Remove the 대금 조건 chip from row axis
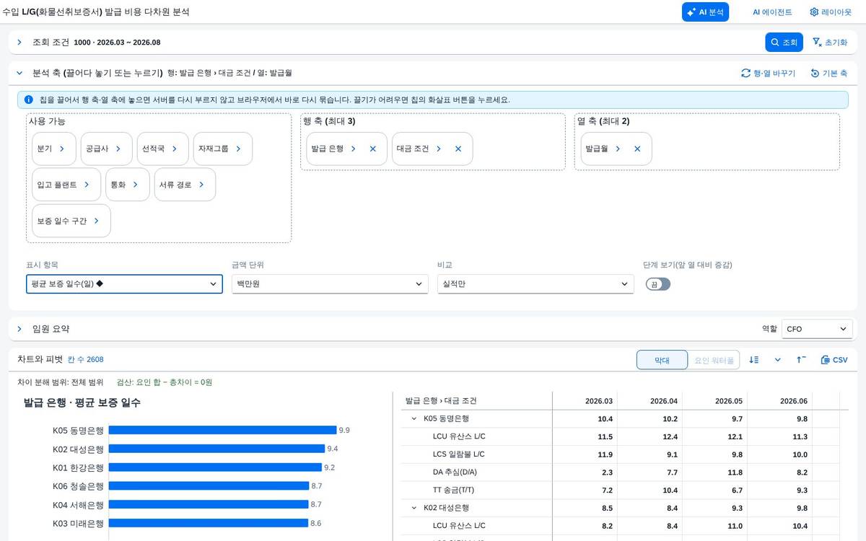This screenshot has height=541, width=866. click(x=458, y=149)
